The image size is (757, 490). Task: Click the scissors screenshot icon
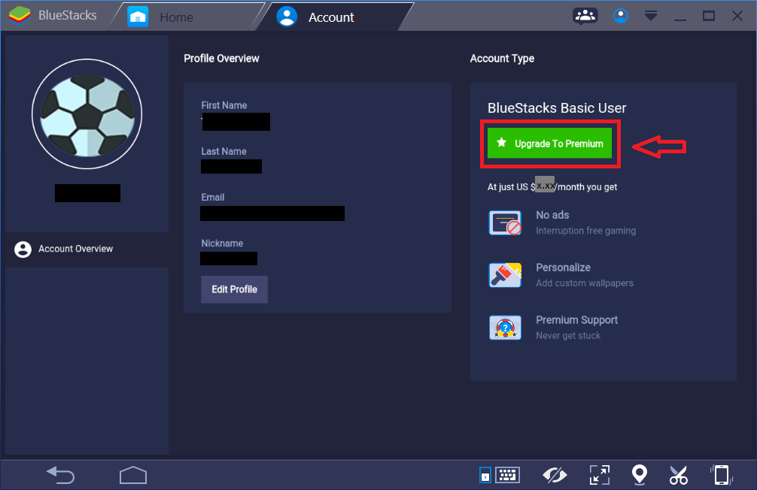pyautogui.click(x=678, y=475)
